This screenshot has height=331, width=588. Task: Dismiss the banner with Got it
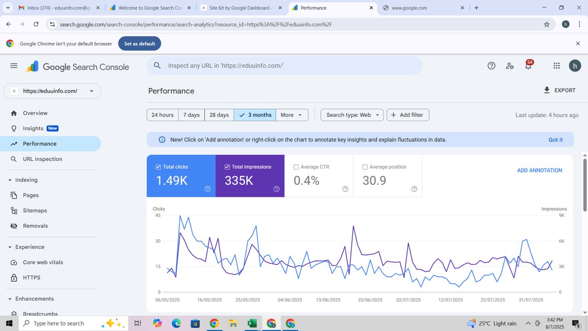[x=555, y=140]
